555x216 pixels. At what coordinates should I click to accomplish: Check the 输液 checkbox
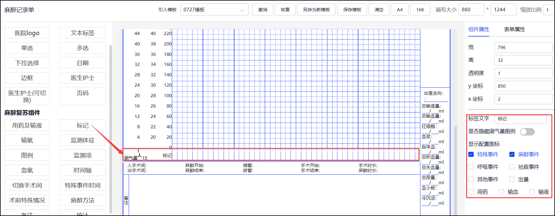tap(532, 192)
